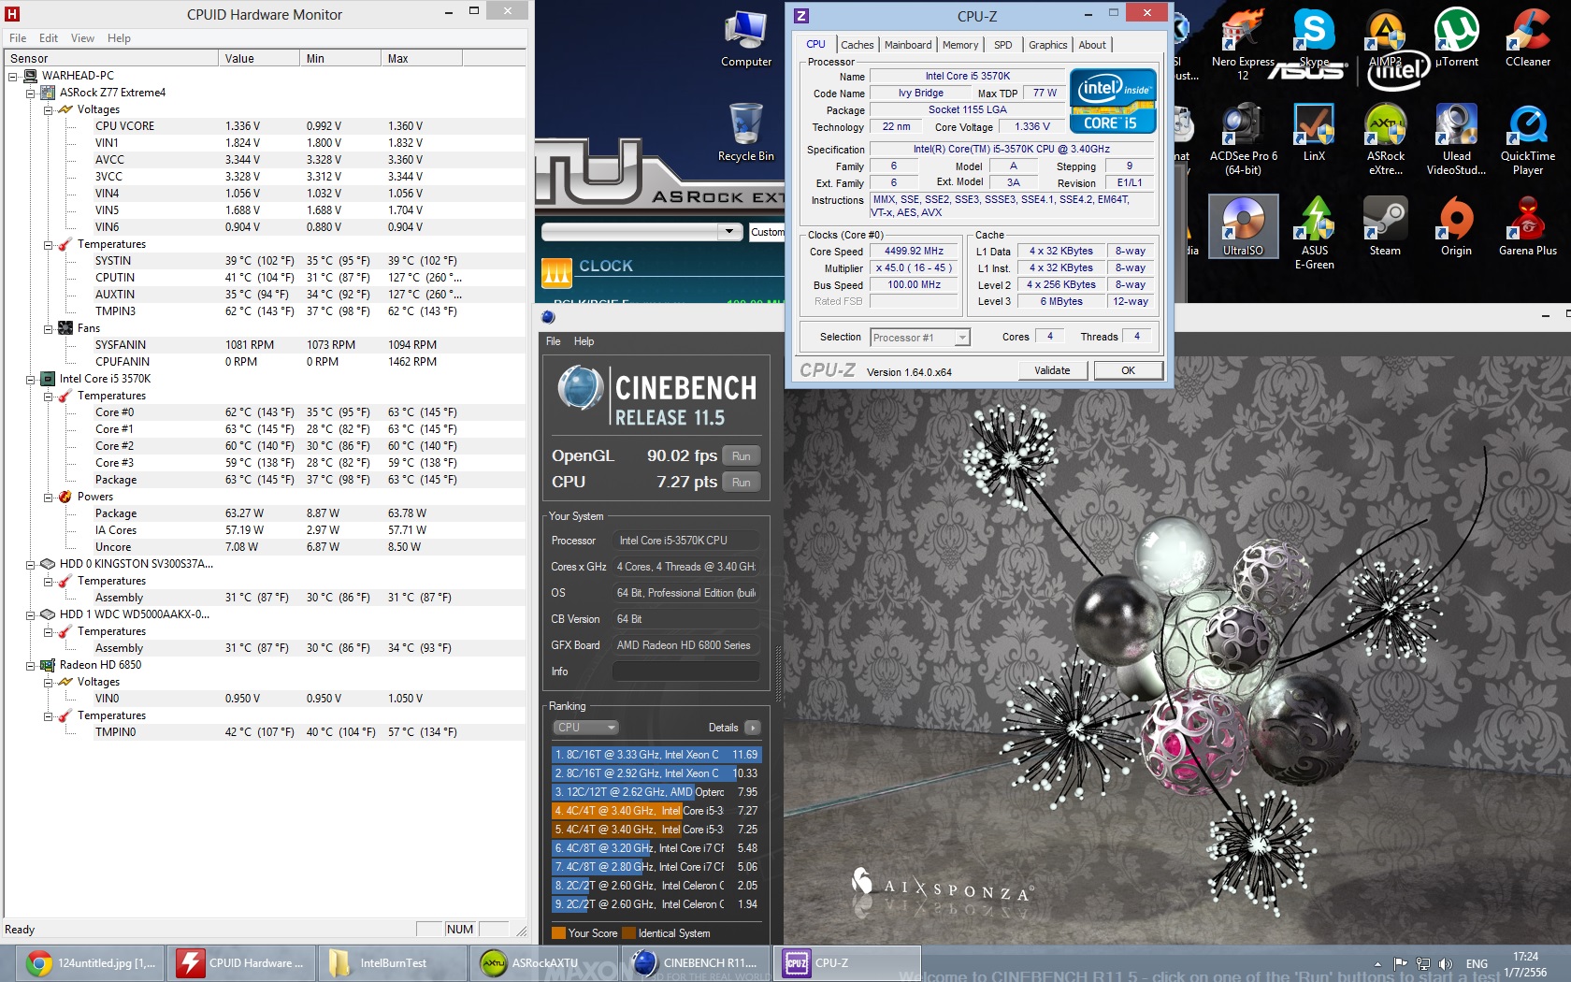Run the CPU benchmark in Cinebench
This screenshot has width=1571, height=982.
pos(742,483)
